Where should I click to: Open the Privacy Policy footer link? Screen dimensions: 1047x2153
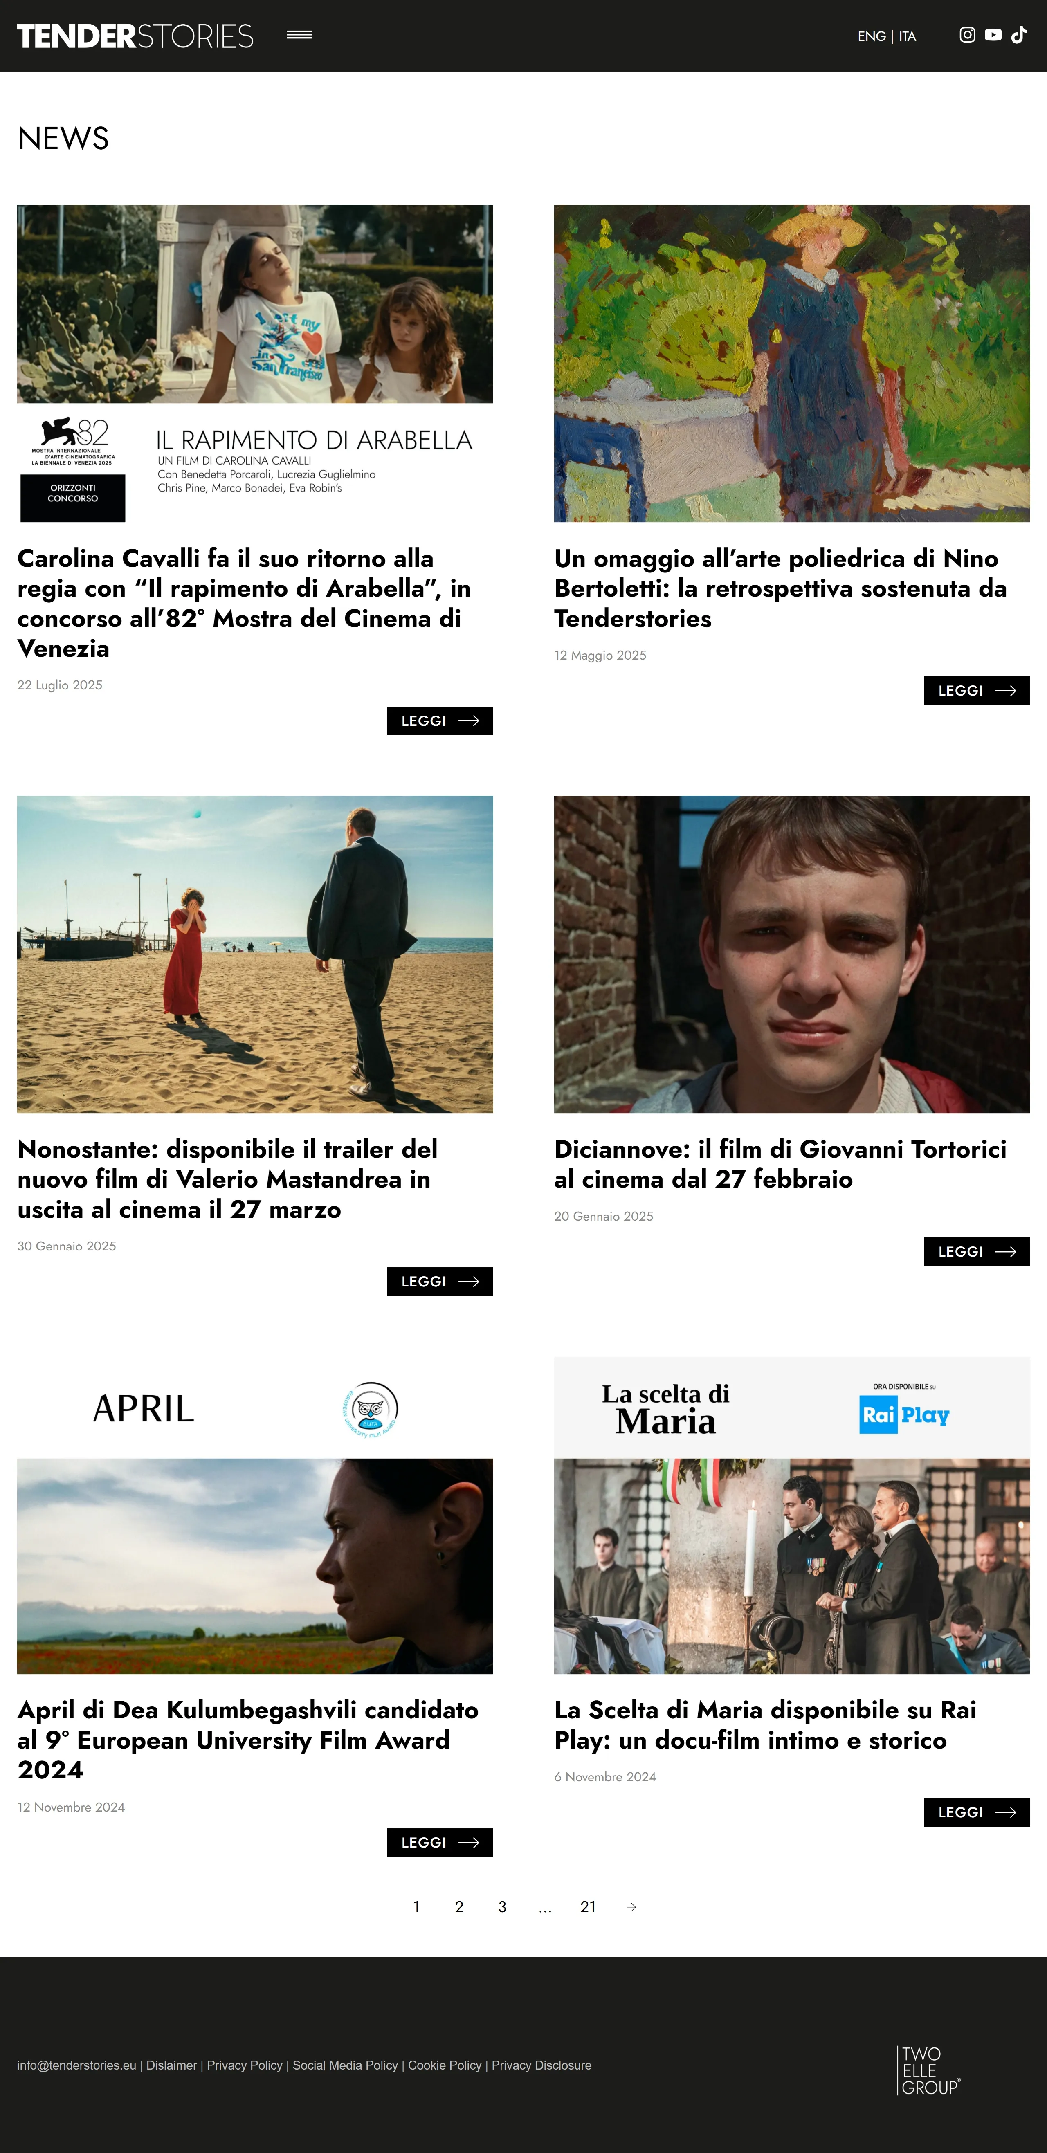click(245, 2065)
